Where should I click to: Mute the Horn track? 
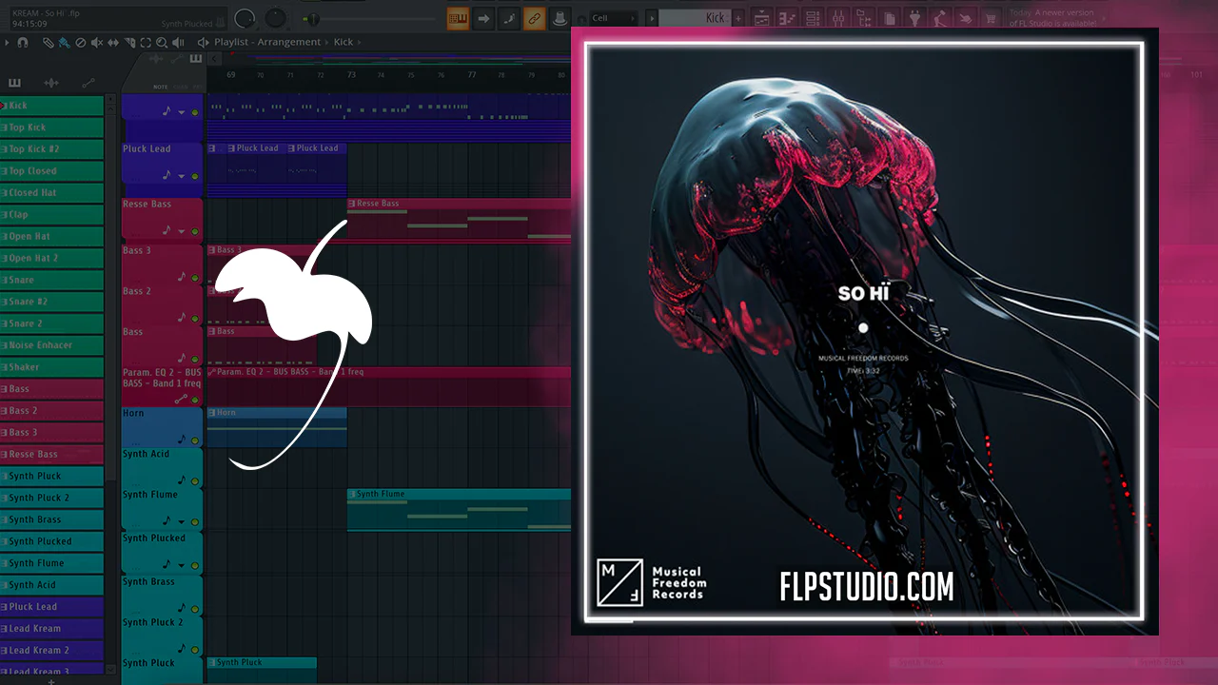pyautogui.click(x=195, y=440)
